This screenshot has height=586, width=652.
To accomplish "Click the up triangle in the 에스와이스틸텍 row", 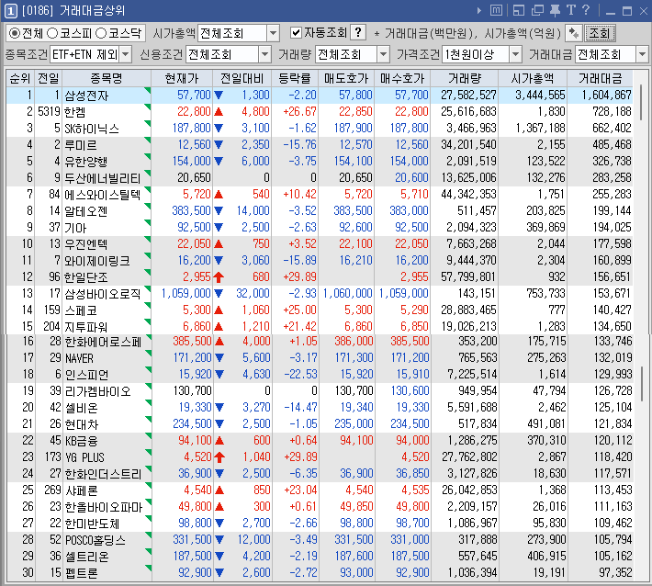I will (x=219, y=194).
